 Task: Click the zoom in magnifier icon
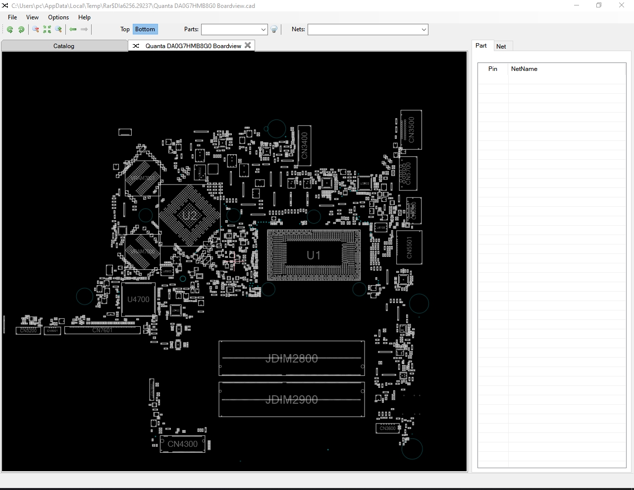(58, 30)
